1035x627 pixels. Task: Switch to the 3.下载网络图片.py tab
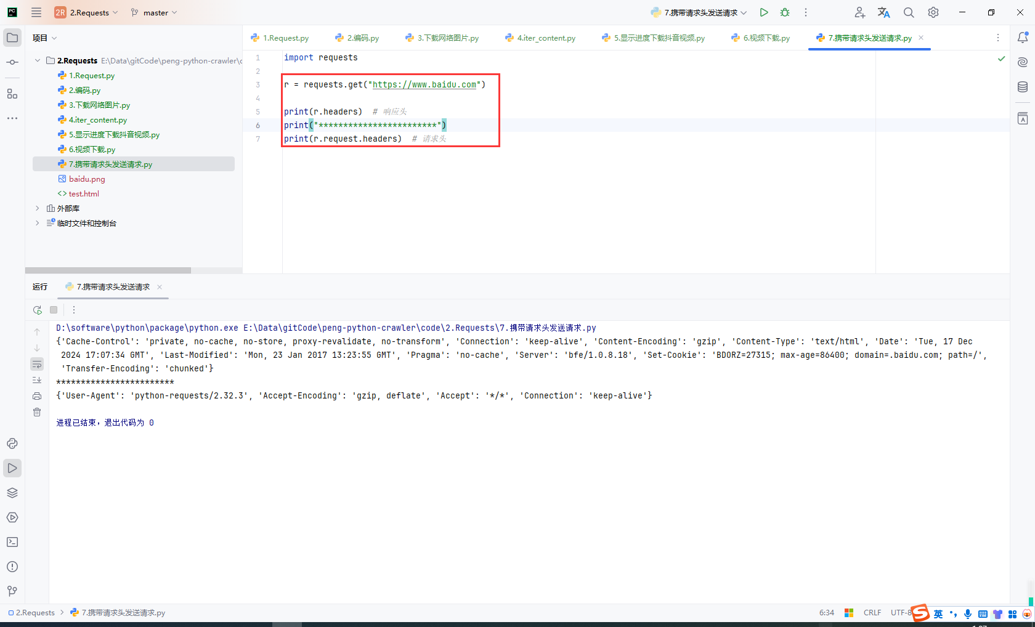point(442,38)
